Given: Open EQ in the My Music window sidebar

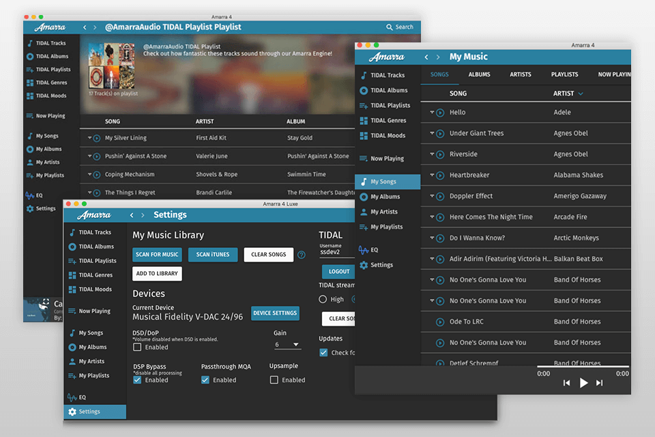Looking at the screenshot, I should click(x=368, y=250).
